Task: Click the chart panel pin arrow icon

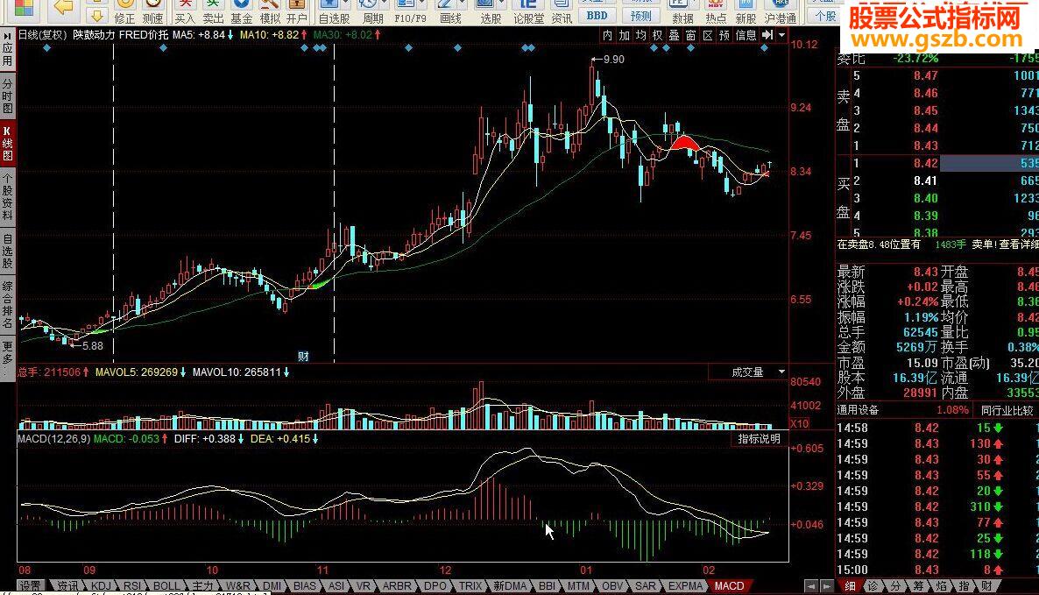Action: tap(767, 34)
